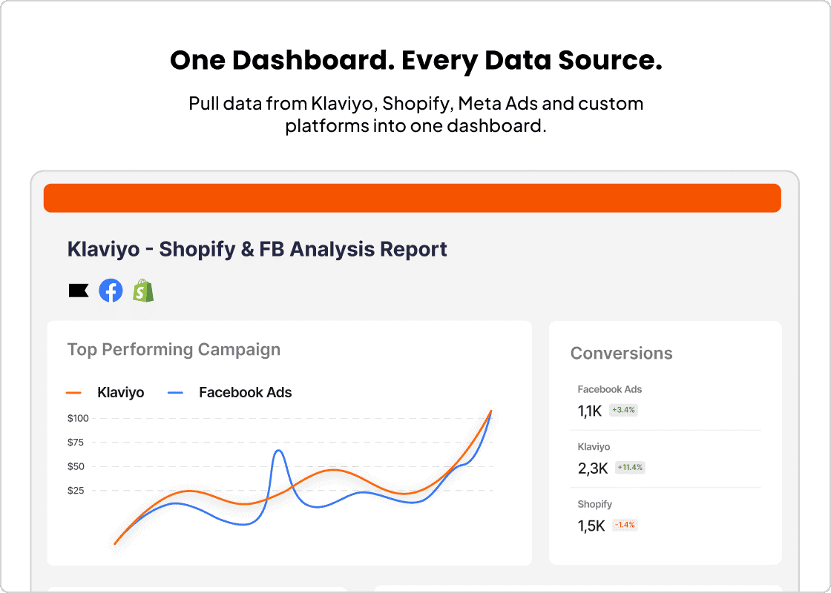
Task: Select the -1.4% decline badge for Shopify
Action: pyautogui.click(x=623, y=524)
